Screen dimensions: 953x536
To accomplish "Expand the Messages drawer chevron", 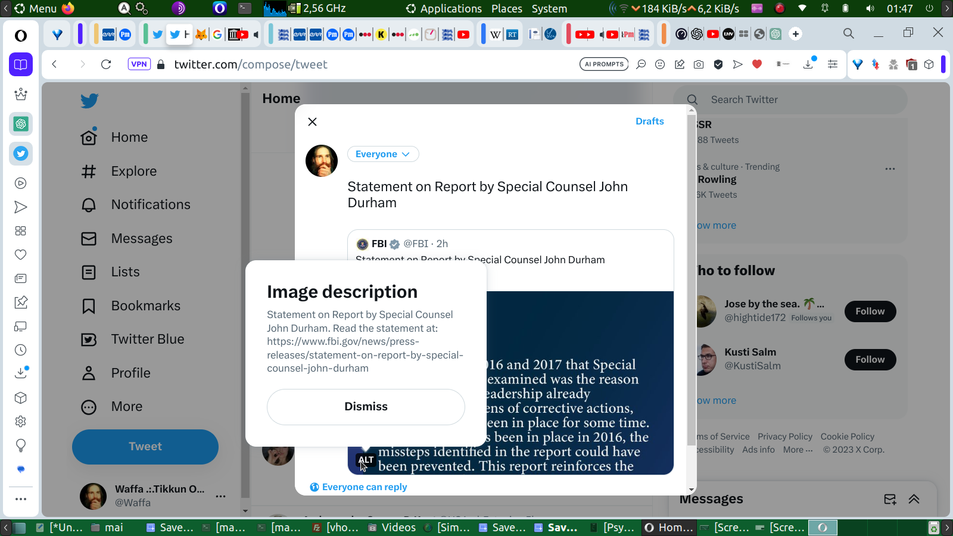I will tap(914, 499).
